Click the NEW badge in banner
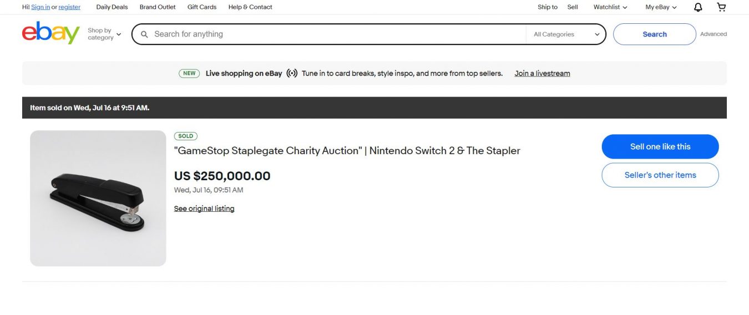Image resolution: width=749 pixels, height=315 pixels. tap(189, 73)
